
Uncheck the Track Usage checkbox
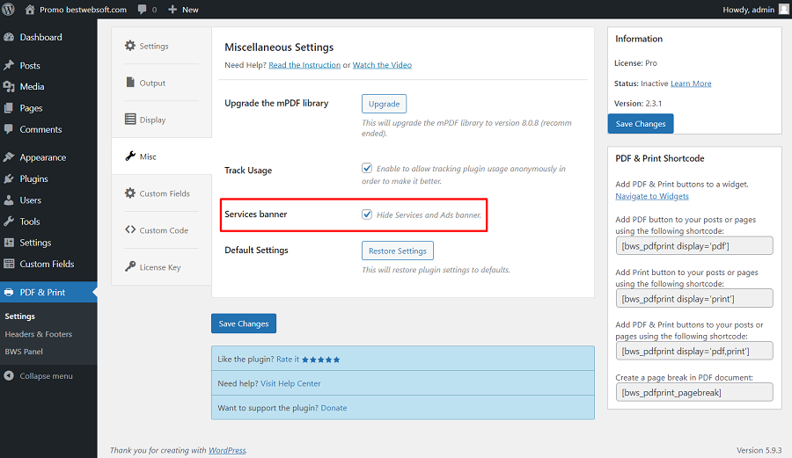(367, 168)
